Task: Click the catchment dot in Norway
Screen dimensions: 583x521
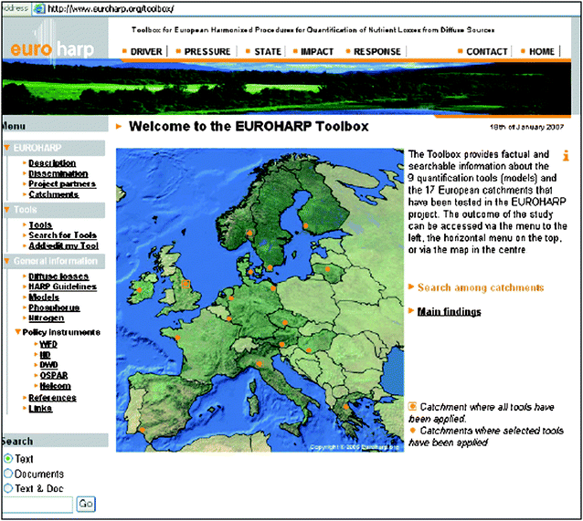Action: click(x=249, y=233)
